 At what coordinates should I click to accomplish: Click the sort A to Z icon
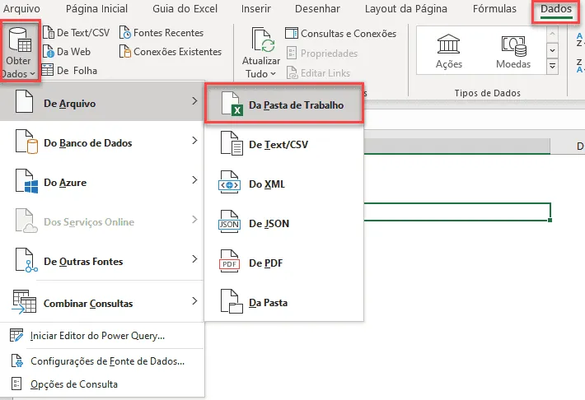579,40
